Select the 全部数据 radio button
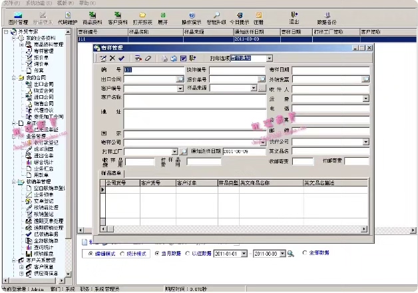The image size is (418, 293). [x=305, y=254]
